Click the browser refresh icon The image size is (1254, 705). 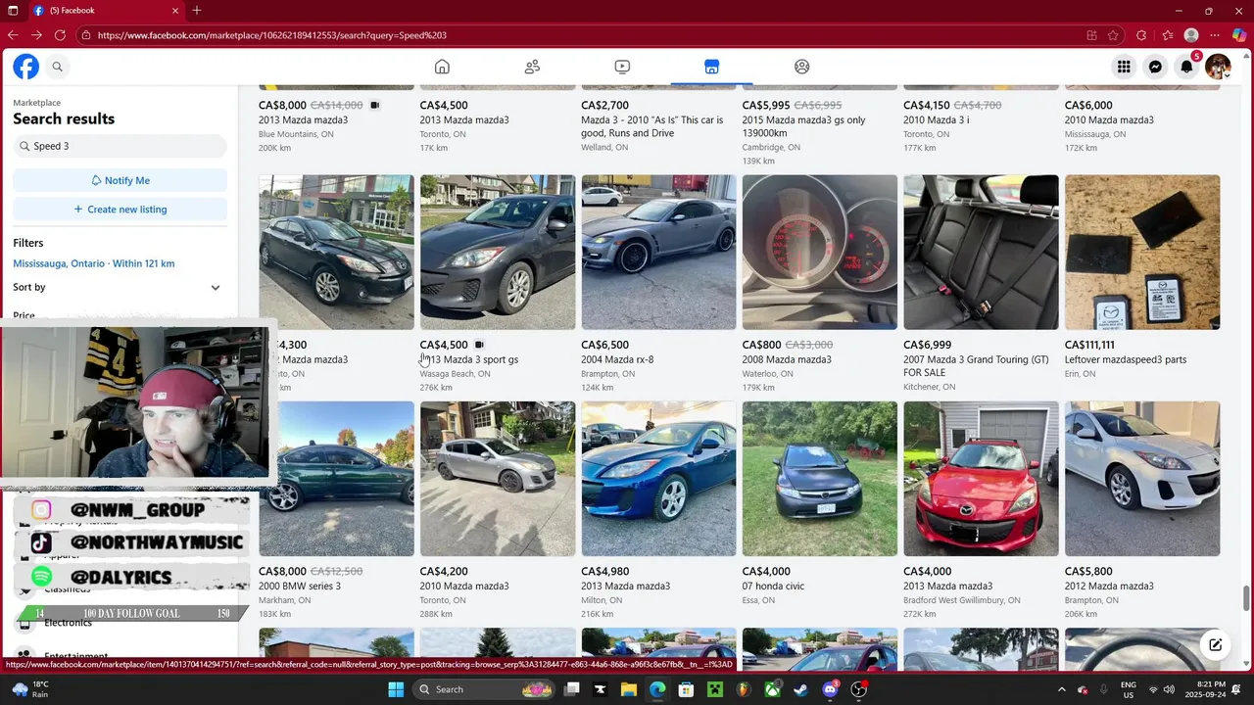[60, 35]
